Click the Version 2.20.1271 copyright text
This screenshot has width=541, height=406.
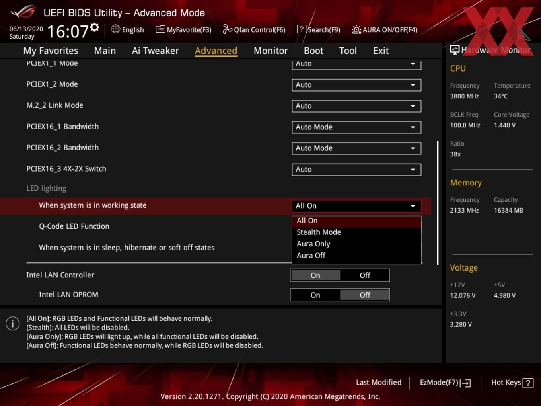pyautogui.click(x=270, y=396)
